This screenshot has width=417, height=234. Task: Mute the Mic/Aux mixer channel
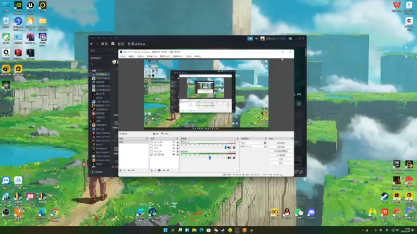pos(229,148)
